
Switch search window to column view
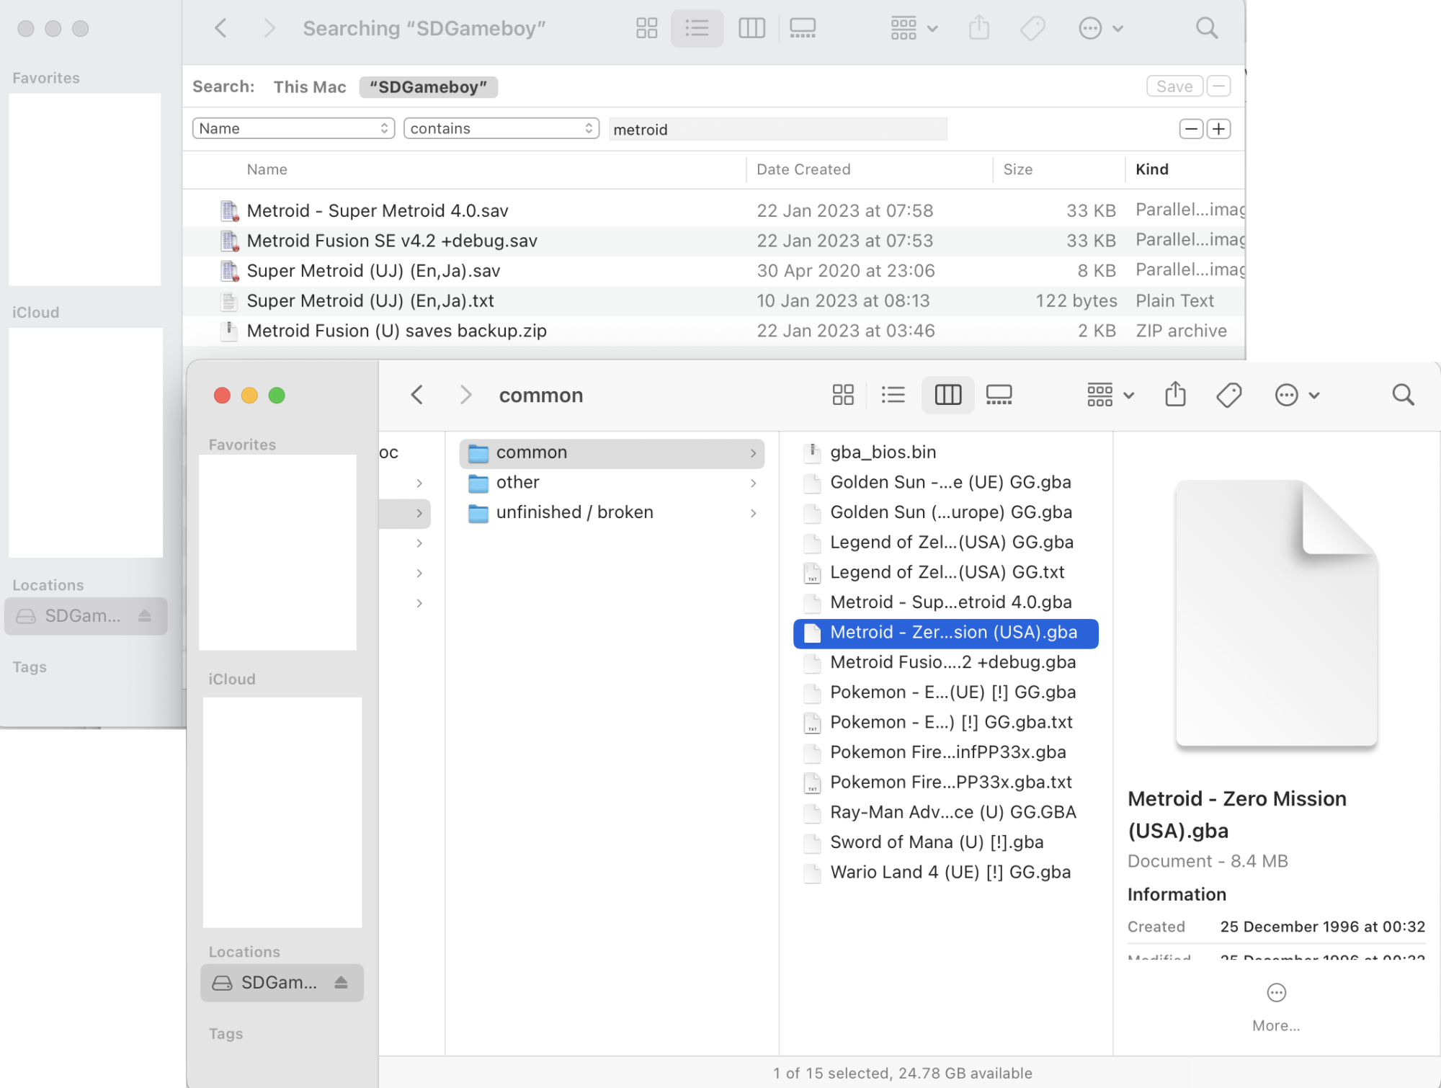pos(751,28)
